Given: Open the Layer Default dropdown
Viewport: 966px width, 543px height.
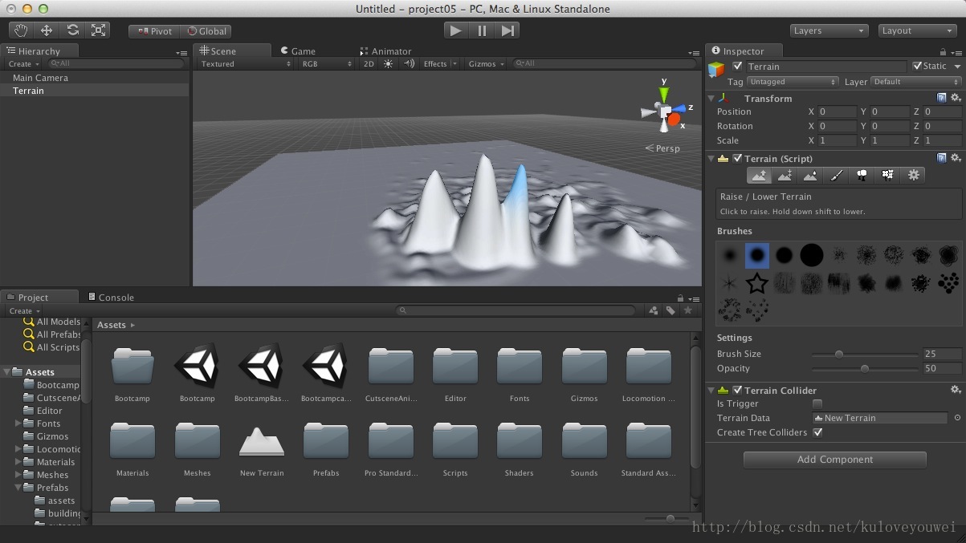Looking at the screenshot, I should [x=916, y=82].
